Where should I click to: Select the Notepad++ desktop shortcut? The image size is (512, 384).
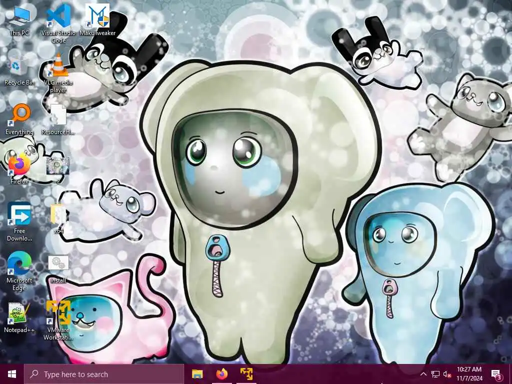click(x=19, y=317)
